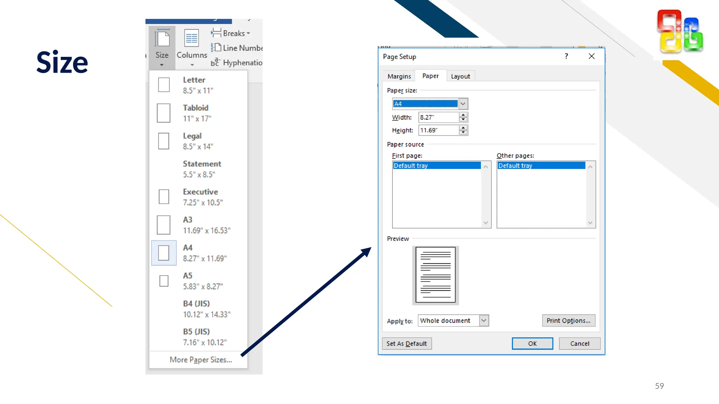Image resolution: width=719 pixels, height=404 pixels.
Task: Open the Apply to Whole document dropdown
Action: [484, 321]
